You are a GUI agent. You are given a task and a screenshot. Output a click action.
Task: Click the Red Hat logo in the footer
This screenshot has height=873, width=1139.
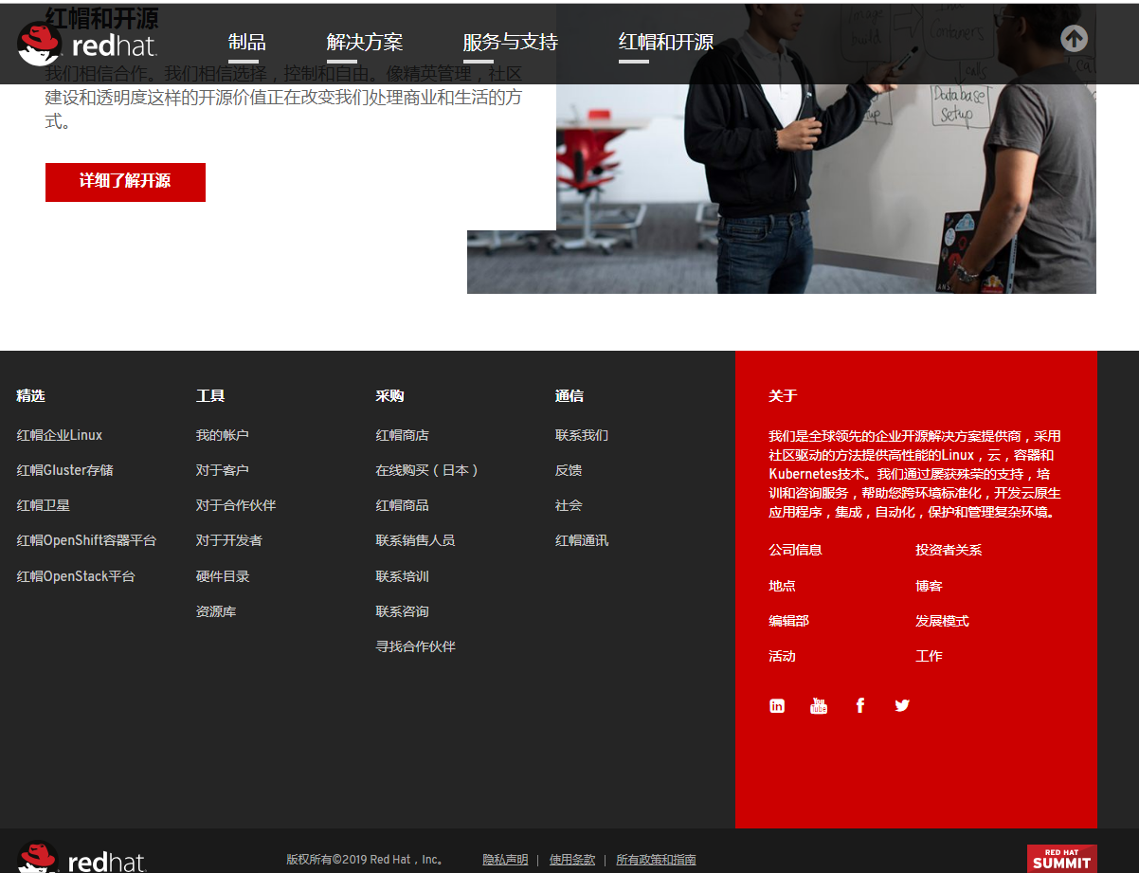click(x=81, y=858)
